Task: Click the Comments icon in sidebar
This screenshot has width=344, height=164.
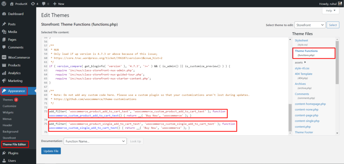Action: (x=4, y=47)
